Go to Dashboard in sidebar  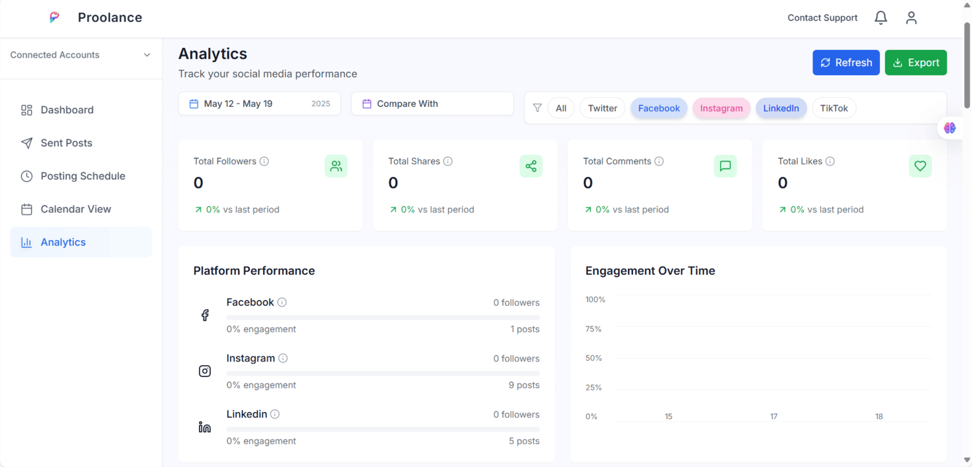pyautogui.click(x=67, y=110)
